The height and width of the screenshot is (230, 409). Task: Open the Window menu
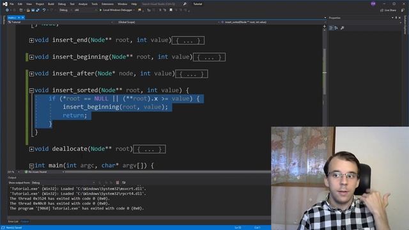tap(122, 4)
